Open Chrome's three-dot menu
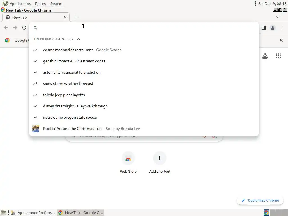Image resolution: width=288 pixels, height=216 pixels. click(282, 28)
